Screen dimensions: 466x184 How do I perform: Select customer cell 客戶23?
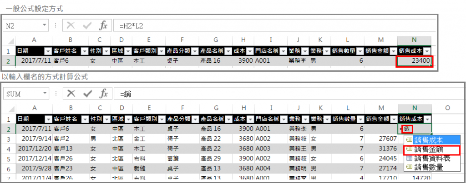[71, 169]
